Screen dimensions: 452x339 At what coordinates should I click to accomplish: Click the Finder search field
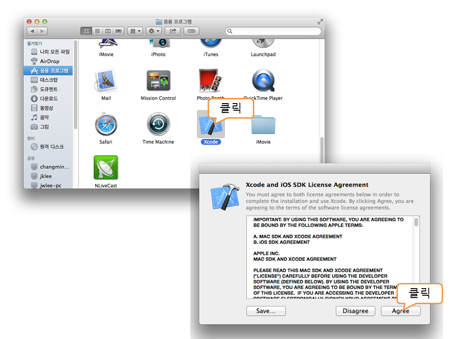(x=273, y=31)
